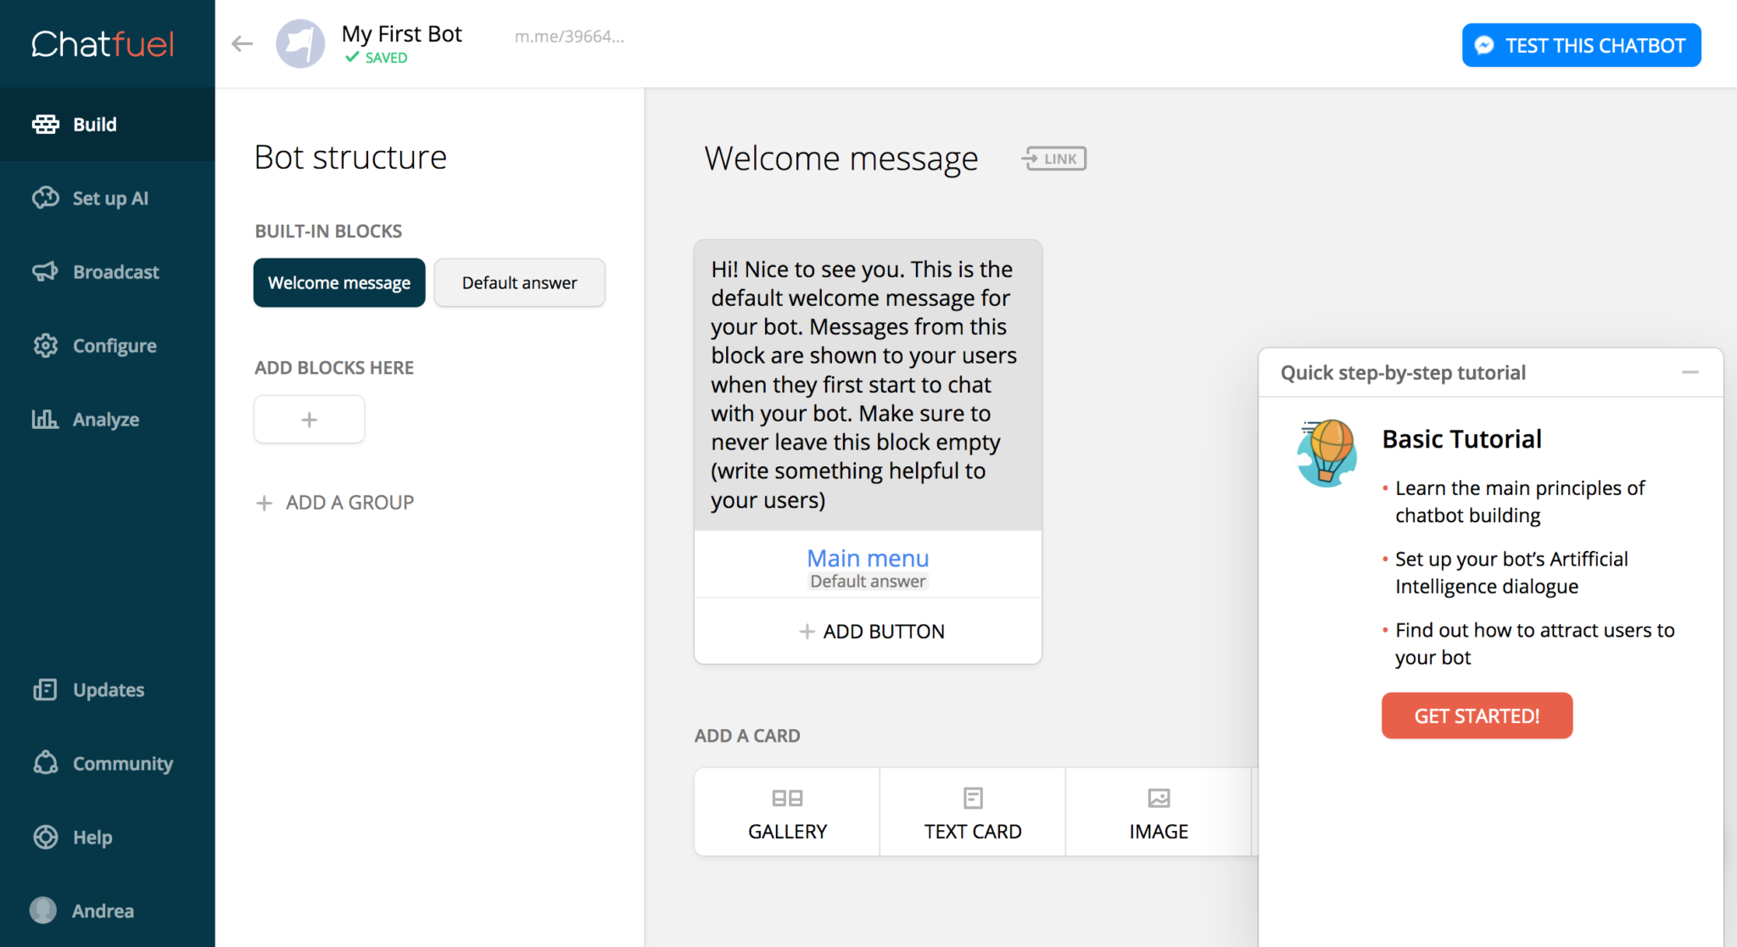Click the Main menu button in card
The width and height of the screenshot is (1737, 947).
(868, 558)
